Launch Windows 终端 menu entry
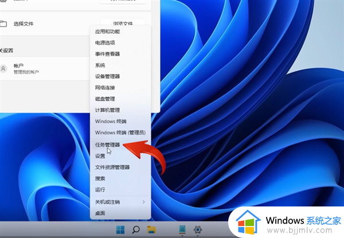Image resolution: width=344 pixels, height=238 pixels. click(x=120, y=122)
